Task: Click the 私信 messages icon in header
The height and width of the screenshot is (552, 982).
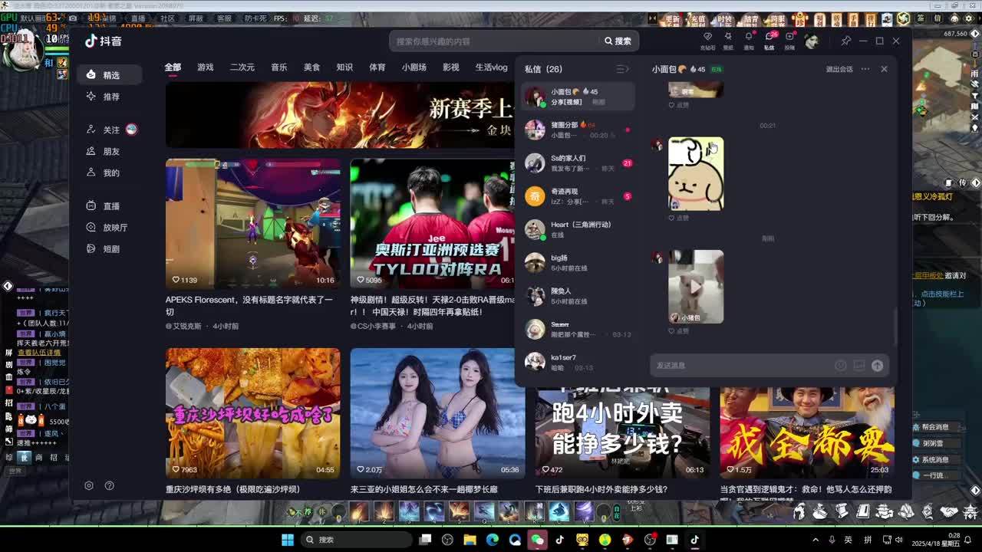Action: 769,38
